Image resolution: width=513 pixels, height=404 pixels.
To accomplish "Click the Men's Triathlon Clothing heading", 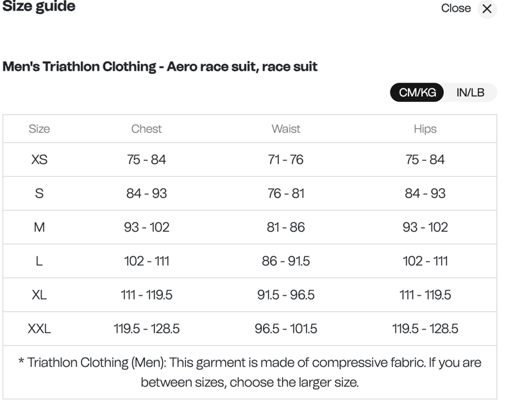I will point(158,65).
